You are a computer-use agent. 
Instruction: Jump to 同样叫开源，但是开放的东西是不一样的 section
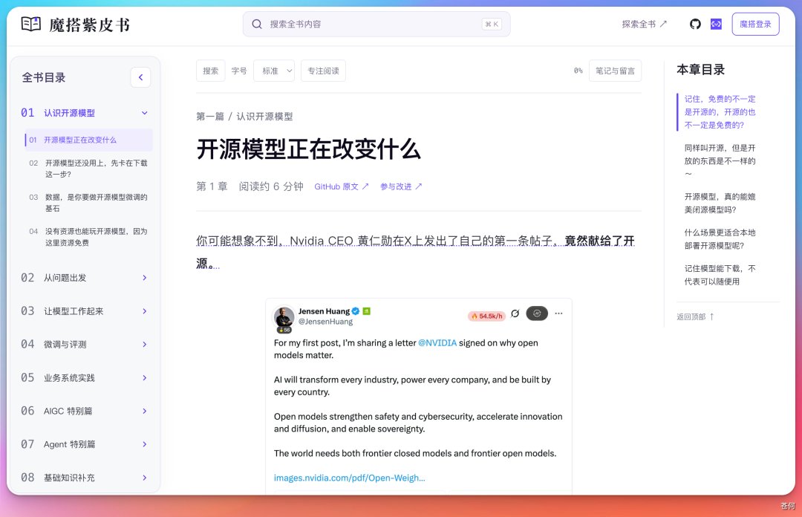point(720,160)
